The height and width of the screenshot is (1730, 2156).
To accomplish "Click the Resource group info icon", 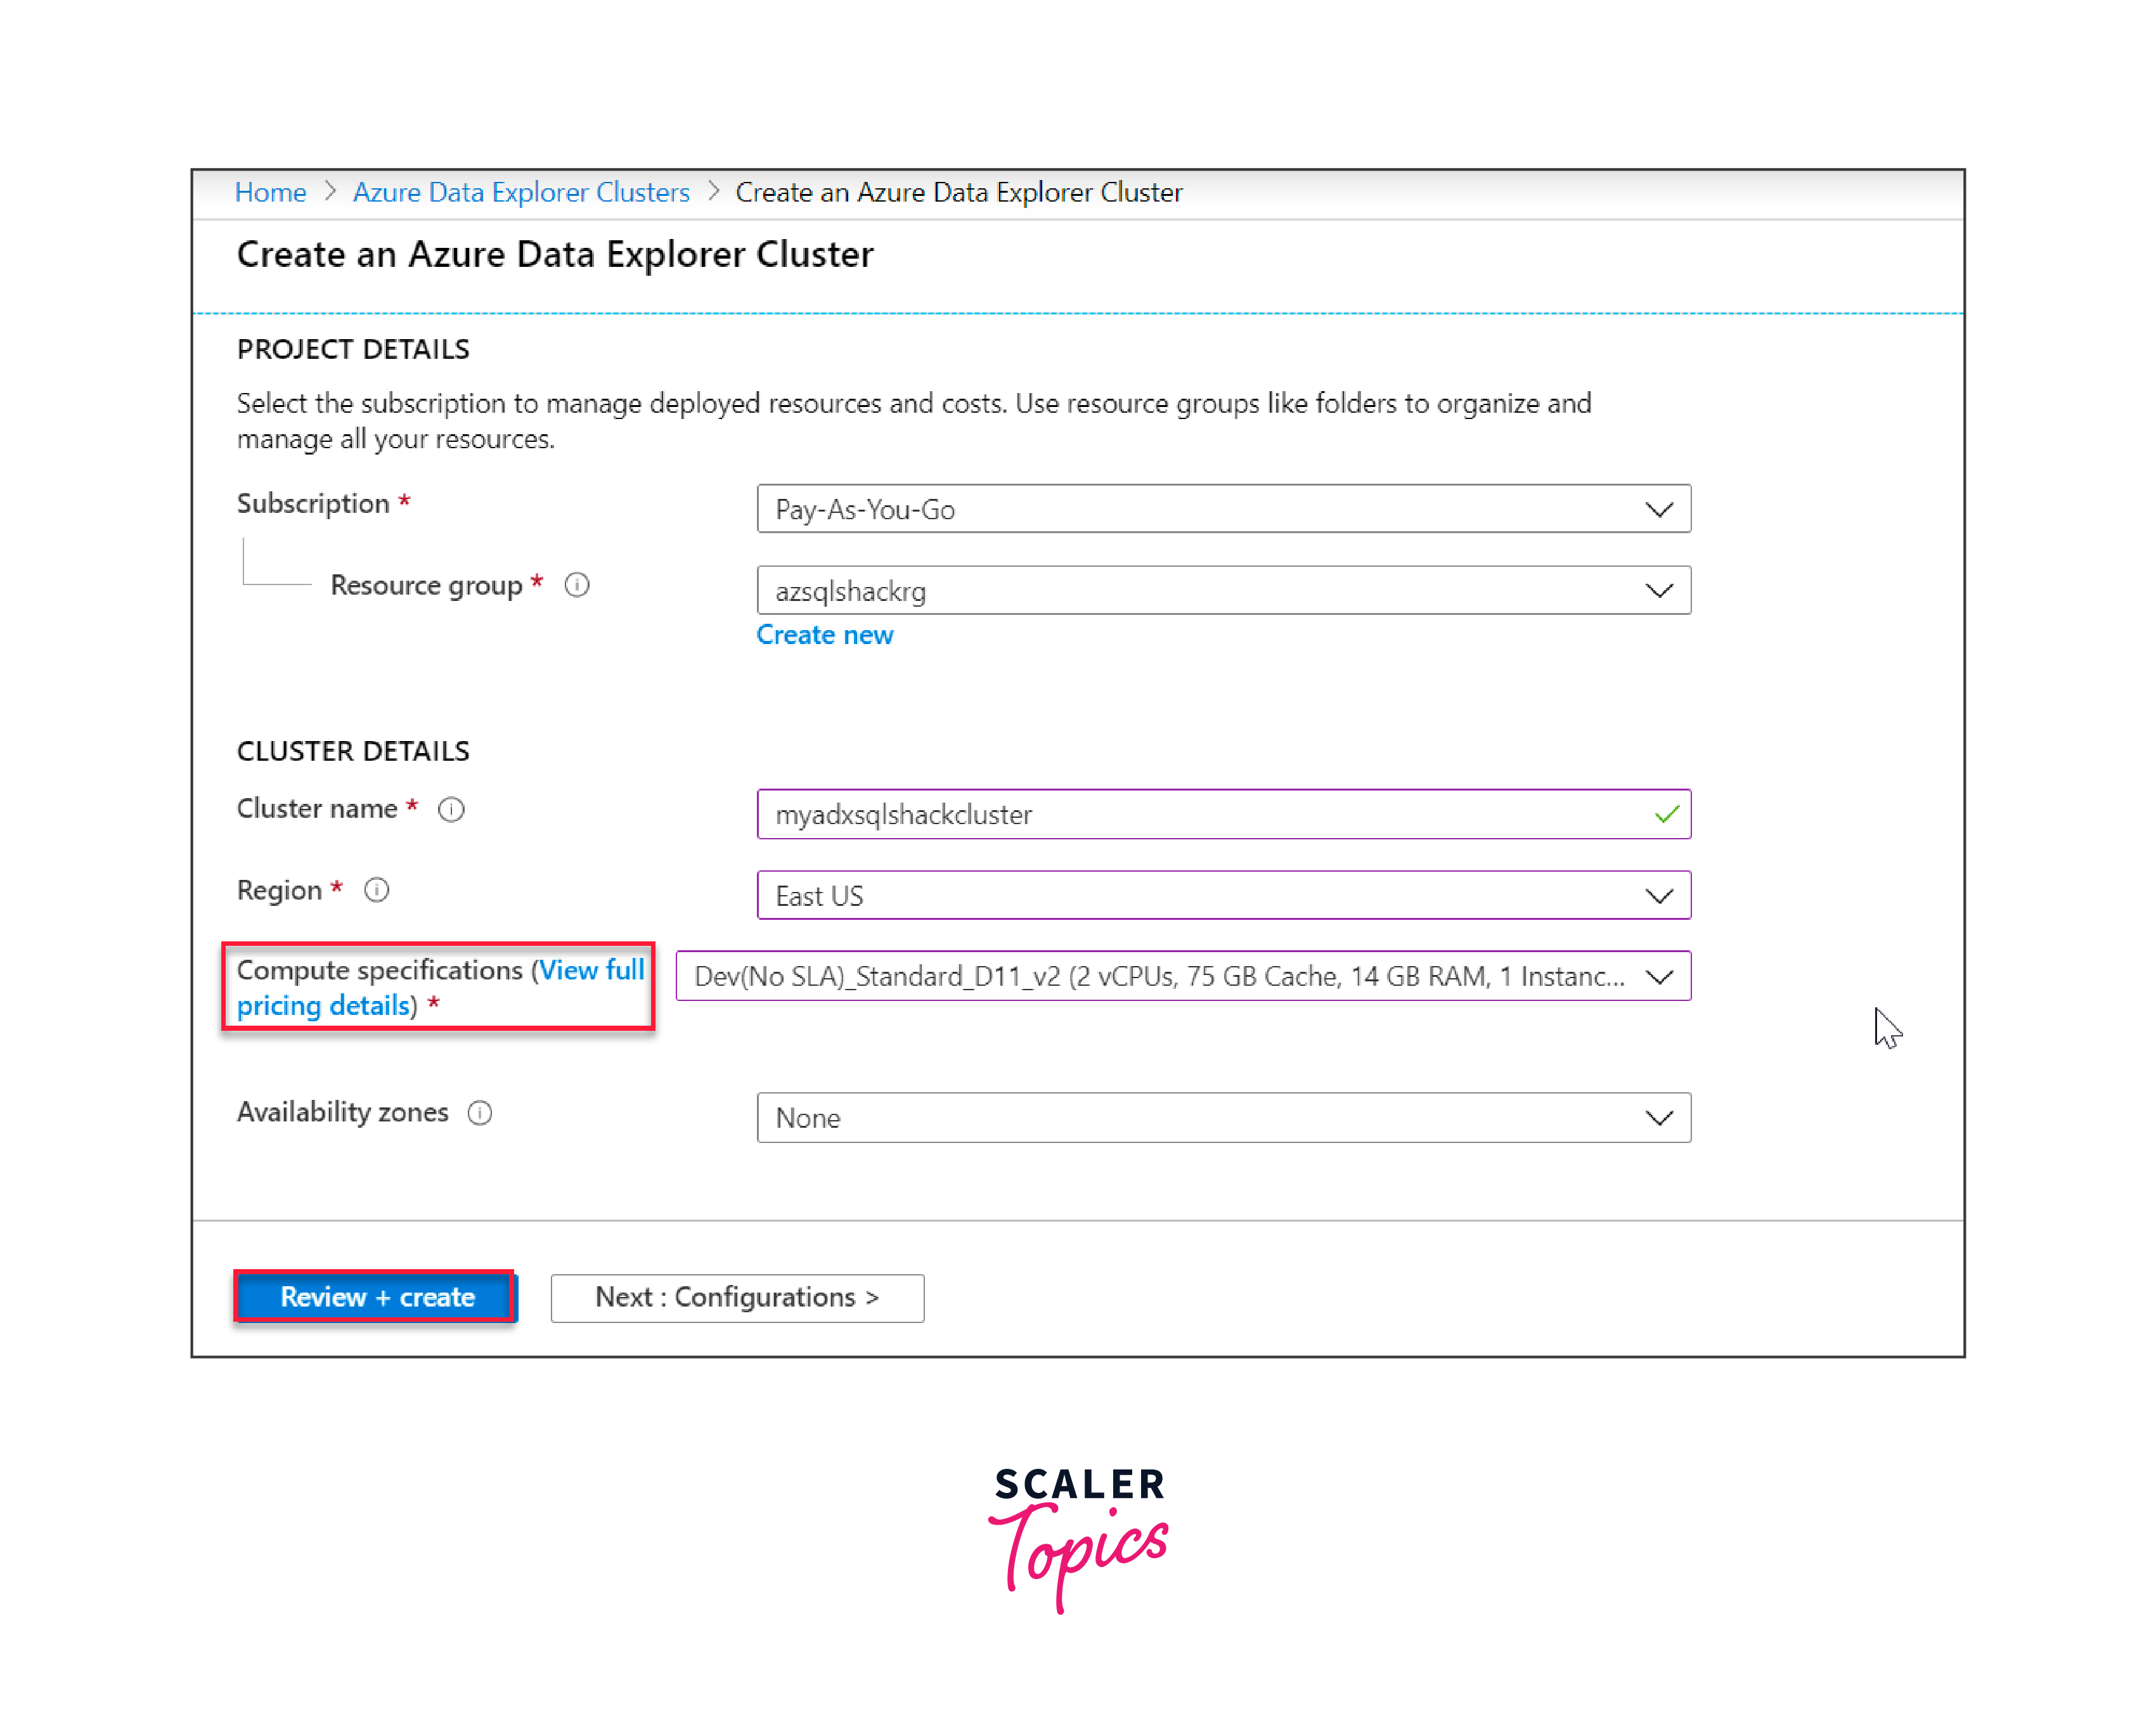I will pyautogui.click(x=577, y=585).
